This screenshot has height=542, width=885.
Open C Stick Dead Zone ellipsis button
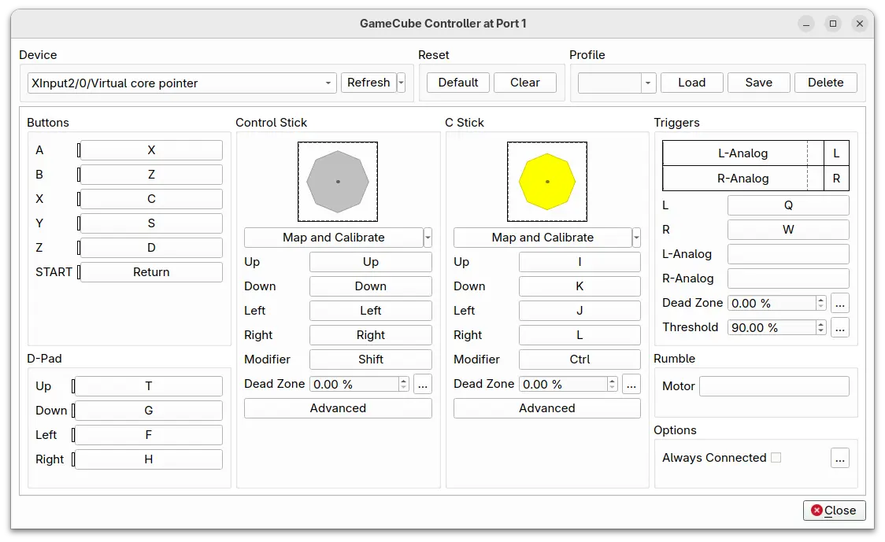coord(631,384)
